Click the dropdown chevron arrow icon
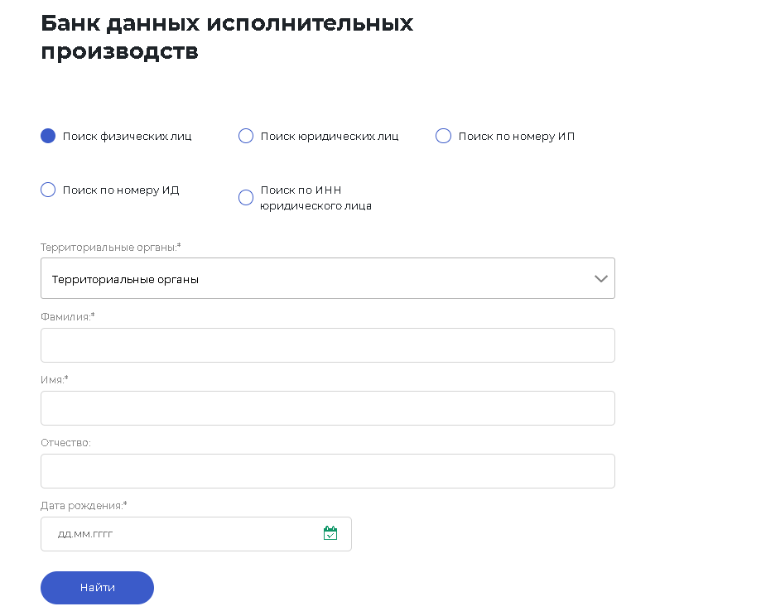The image size is (761, 616). [601, 279]
